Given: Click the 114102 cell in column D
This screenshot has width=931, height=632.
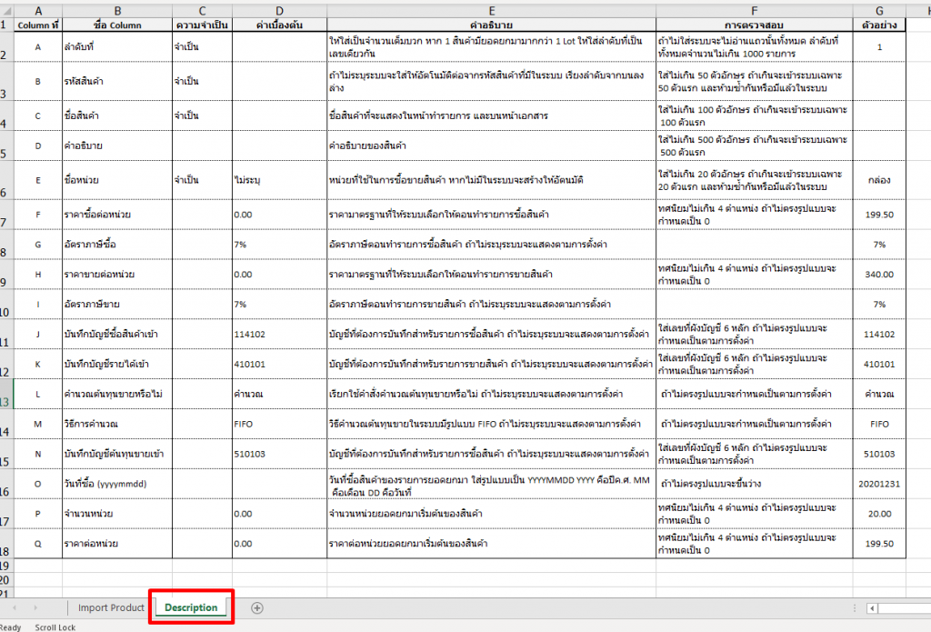Looking at the screenshot, I should tap(279, 334).
